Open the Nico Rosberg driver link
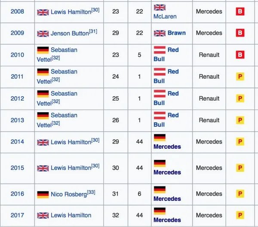This screenshot has width=258, height=227. pyautogui.click(x=68, y=194)
